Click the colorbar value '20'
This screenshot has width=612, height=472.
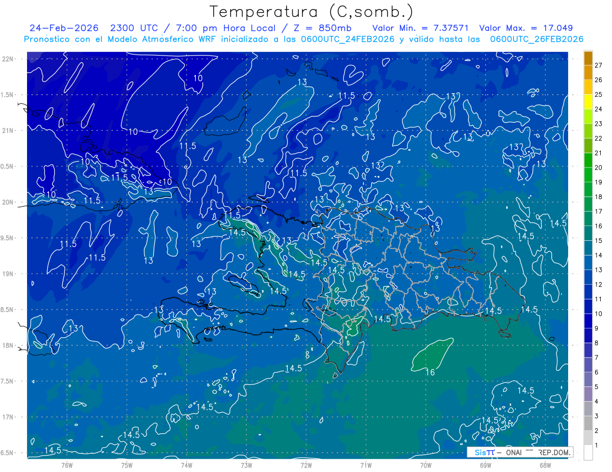(x=599, y=168)
